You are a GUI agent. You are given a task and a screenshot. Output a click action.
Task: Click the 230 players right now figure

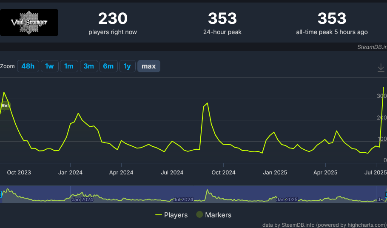point(113,19)
